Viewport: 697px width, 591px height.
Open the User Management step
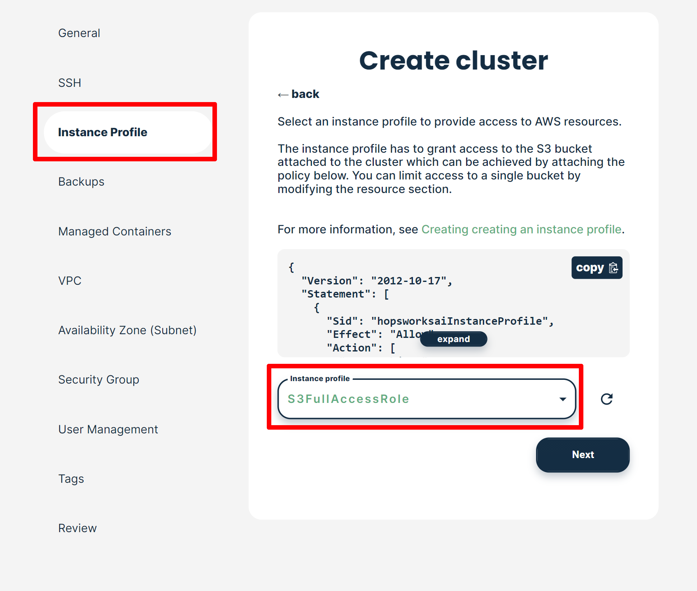tap(108, 429)
